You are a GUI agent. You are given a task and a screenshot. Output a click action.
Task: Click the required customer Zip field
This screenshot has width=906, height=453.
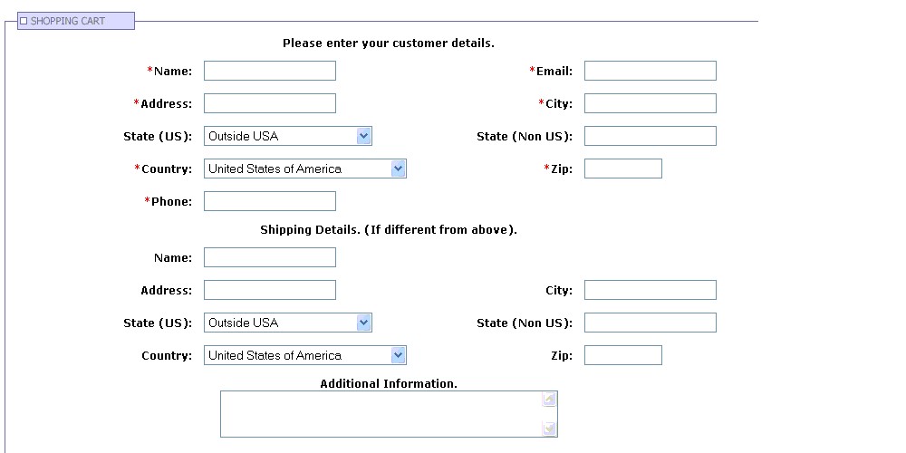click(622, 169)
